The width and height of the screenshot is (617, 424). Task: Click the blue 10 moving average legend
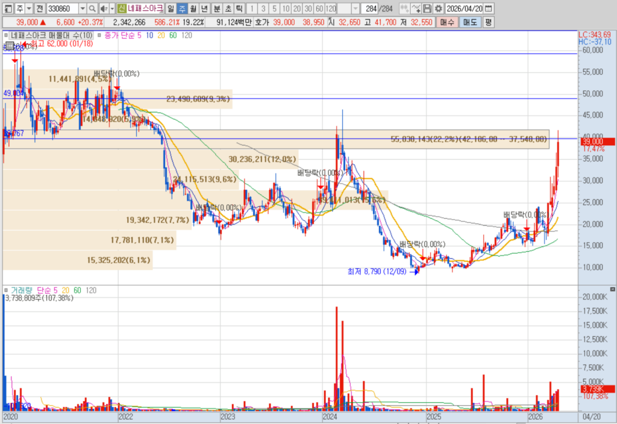pyautogui.click(x=149, y=36)
